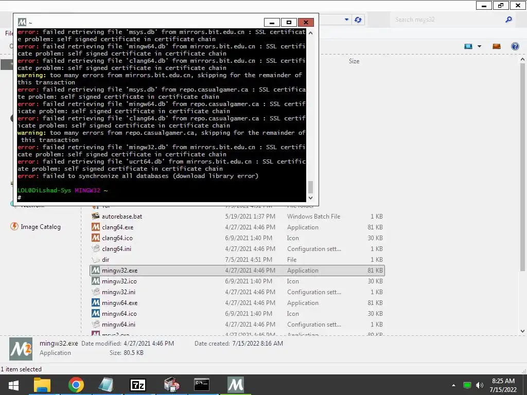
Task: Click the terminal command prompt line
Action: point(161,197)
